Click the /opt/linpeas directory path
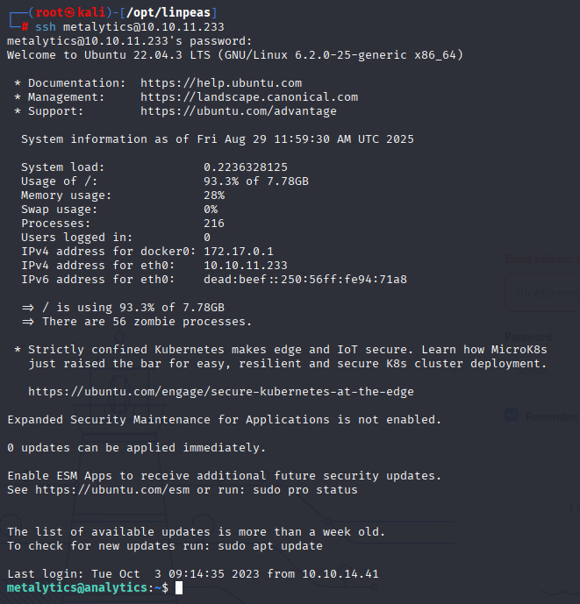 point(168,13)
